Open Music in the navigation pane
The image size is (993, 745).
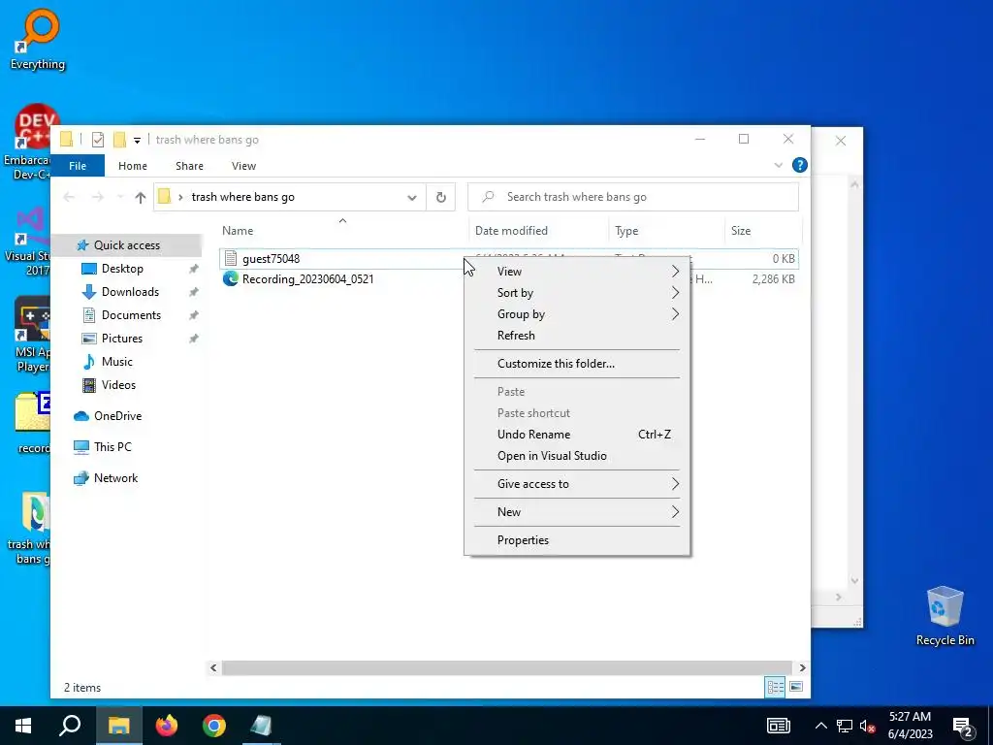[x=116, y=362]
